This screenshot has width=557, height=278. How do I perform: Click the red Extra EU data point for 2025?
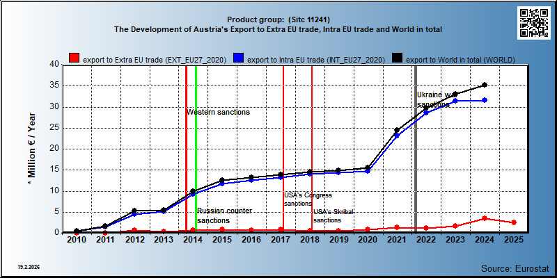513,222
